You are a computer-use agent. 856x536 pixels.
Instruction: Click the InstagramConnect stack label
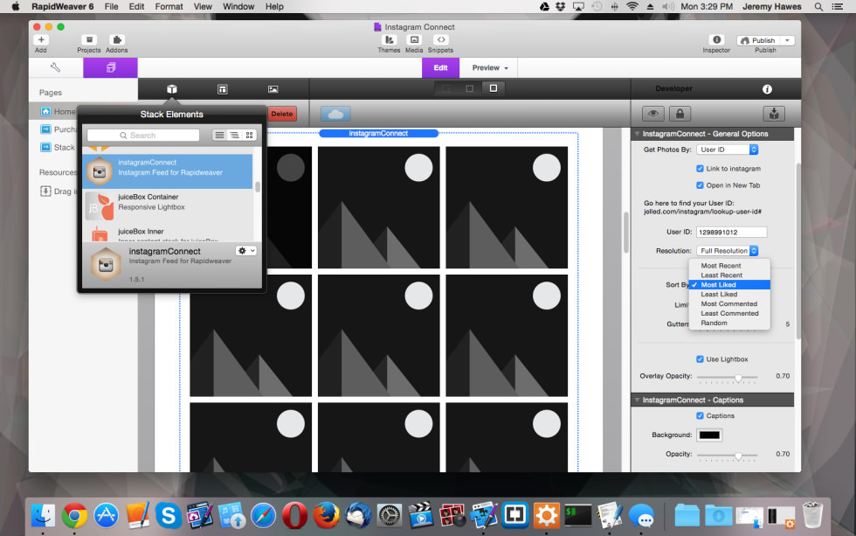tap(378, 133)
